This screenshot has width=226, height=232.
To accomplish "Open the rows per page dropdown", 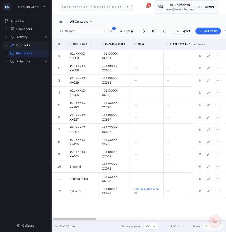I will [x=151, y=226].
